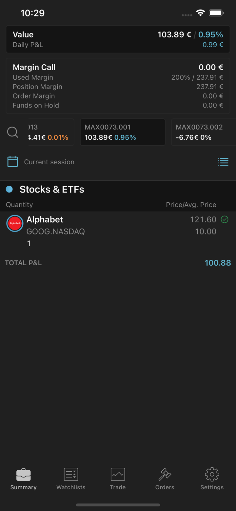This screenshot has width=236, height=511.
Task: Switch to account MAX0073.002
Action: pyautogui.click(x=203, y=132)
